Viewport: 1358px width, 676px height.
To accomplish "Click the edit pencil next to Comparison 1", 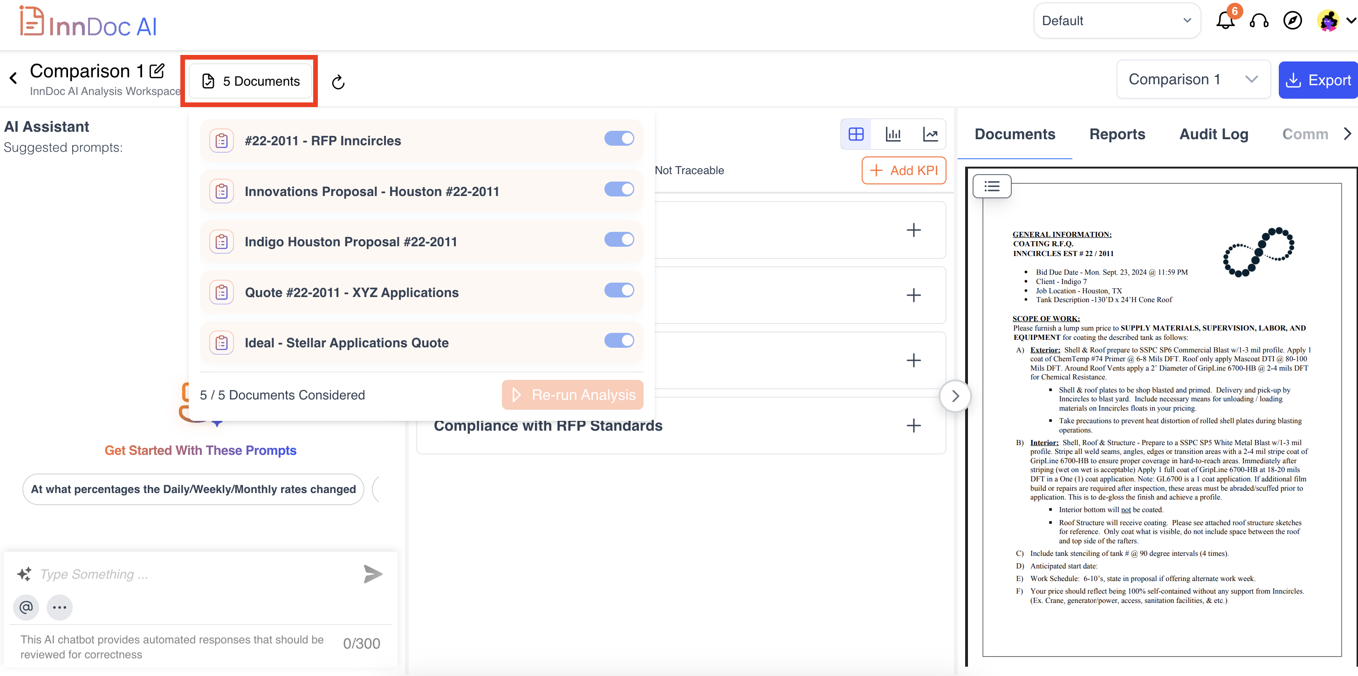I will [x=157, y=71].
